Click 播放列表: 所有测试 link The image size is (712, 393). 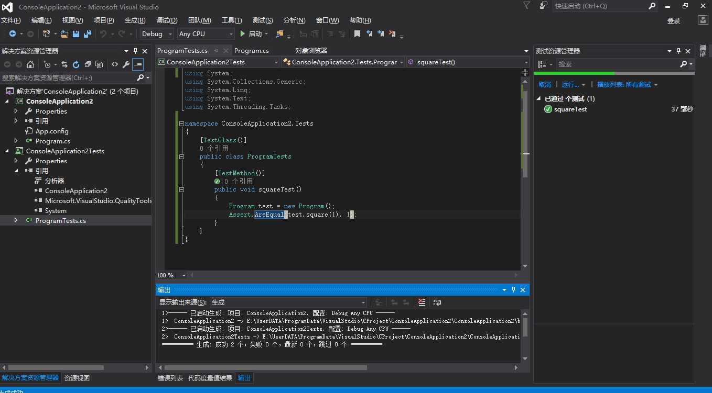tap(624, 85)
